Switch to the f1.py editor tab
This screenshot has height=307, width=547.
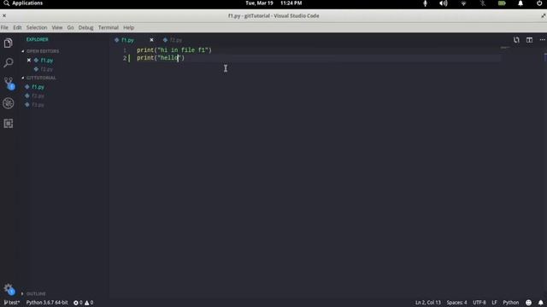(127, 40)
